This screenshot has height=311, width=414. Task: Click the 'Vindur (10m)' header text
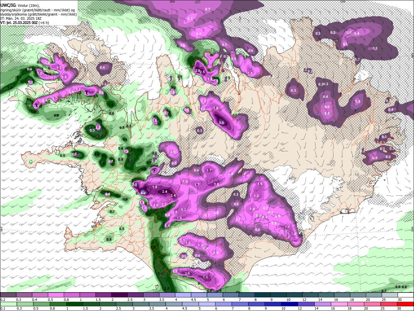click(28, 6)
